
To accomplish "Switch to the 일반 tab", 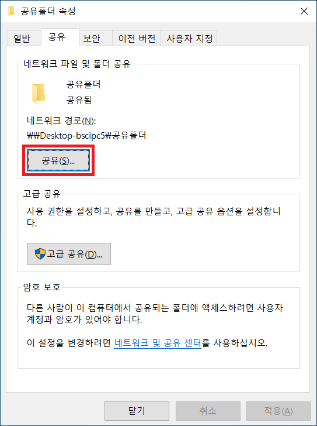I will coord(22,38).
